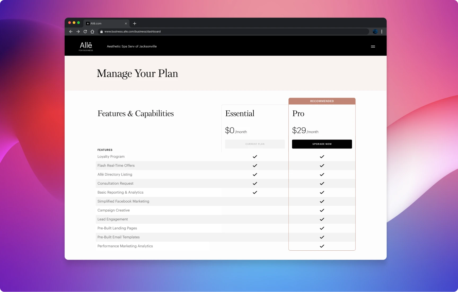
Task: Click Pro checkmark for Loyalty Program
Action: 322,157
